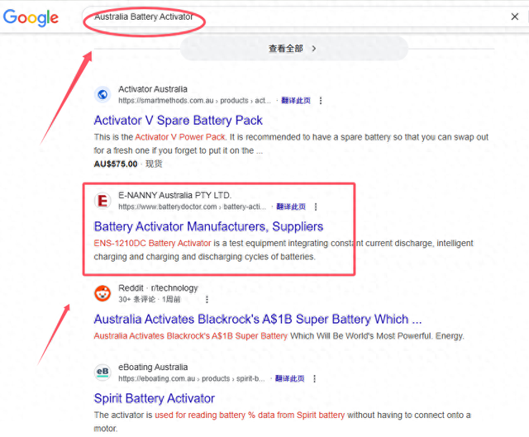Click the AU$575.00 price text
This screenshot has height=437, width=529.
pos(116,164)
